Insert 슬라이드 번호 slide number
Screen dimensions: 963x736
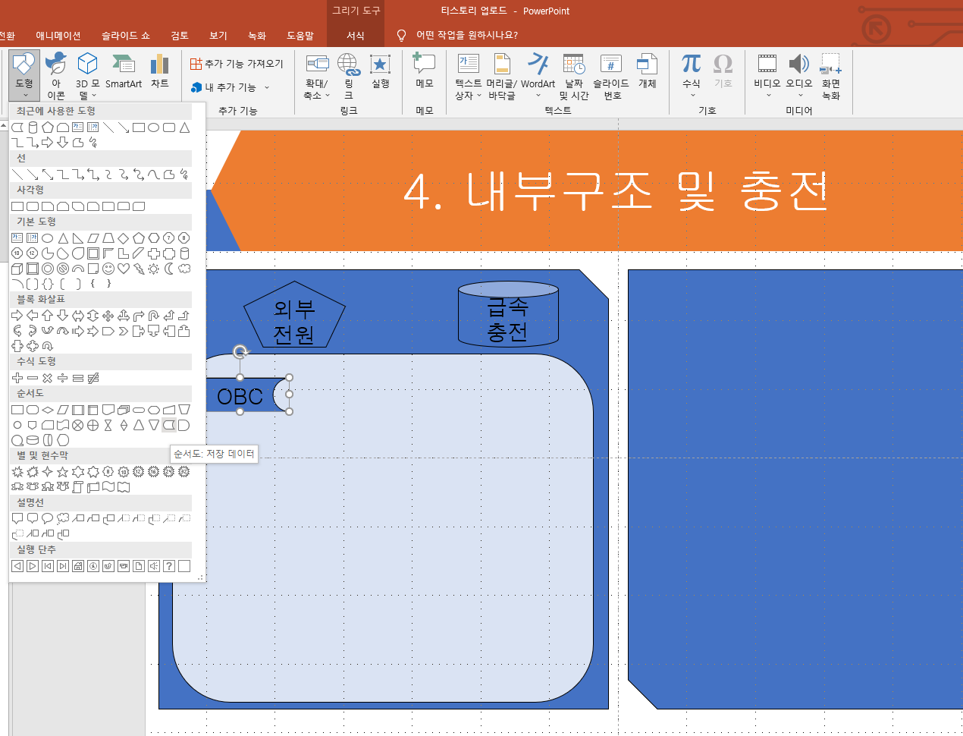pyautogui.click(x=611, y=76)
